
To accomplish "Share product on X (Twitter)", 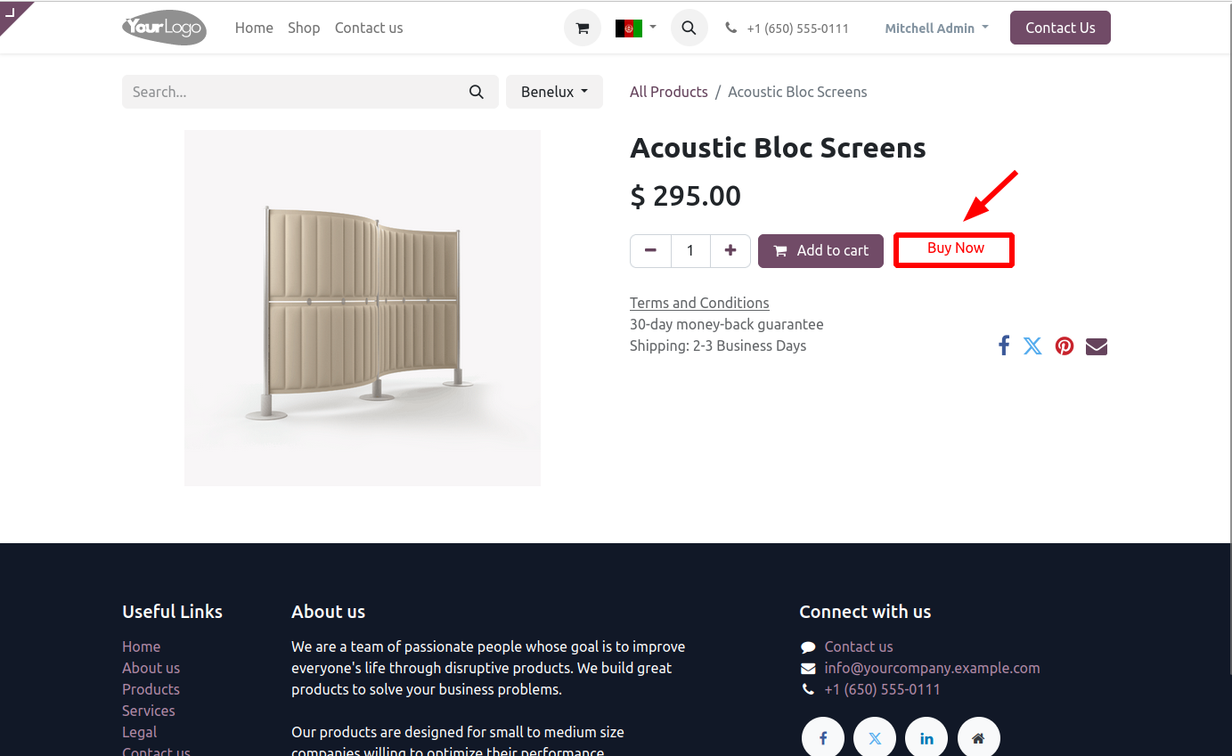I will [1032, 345].
